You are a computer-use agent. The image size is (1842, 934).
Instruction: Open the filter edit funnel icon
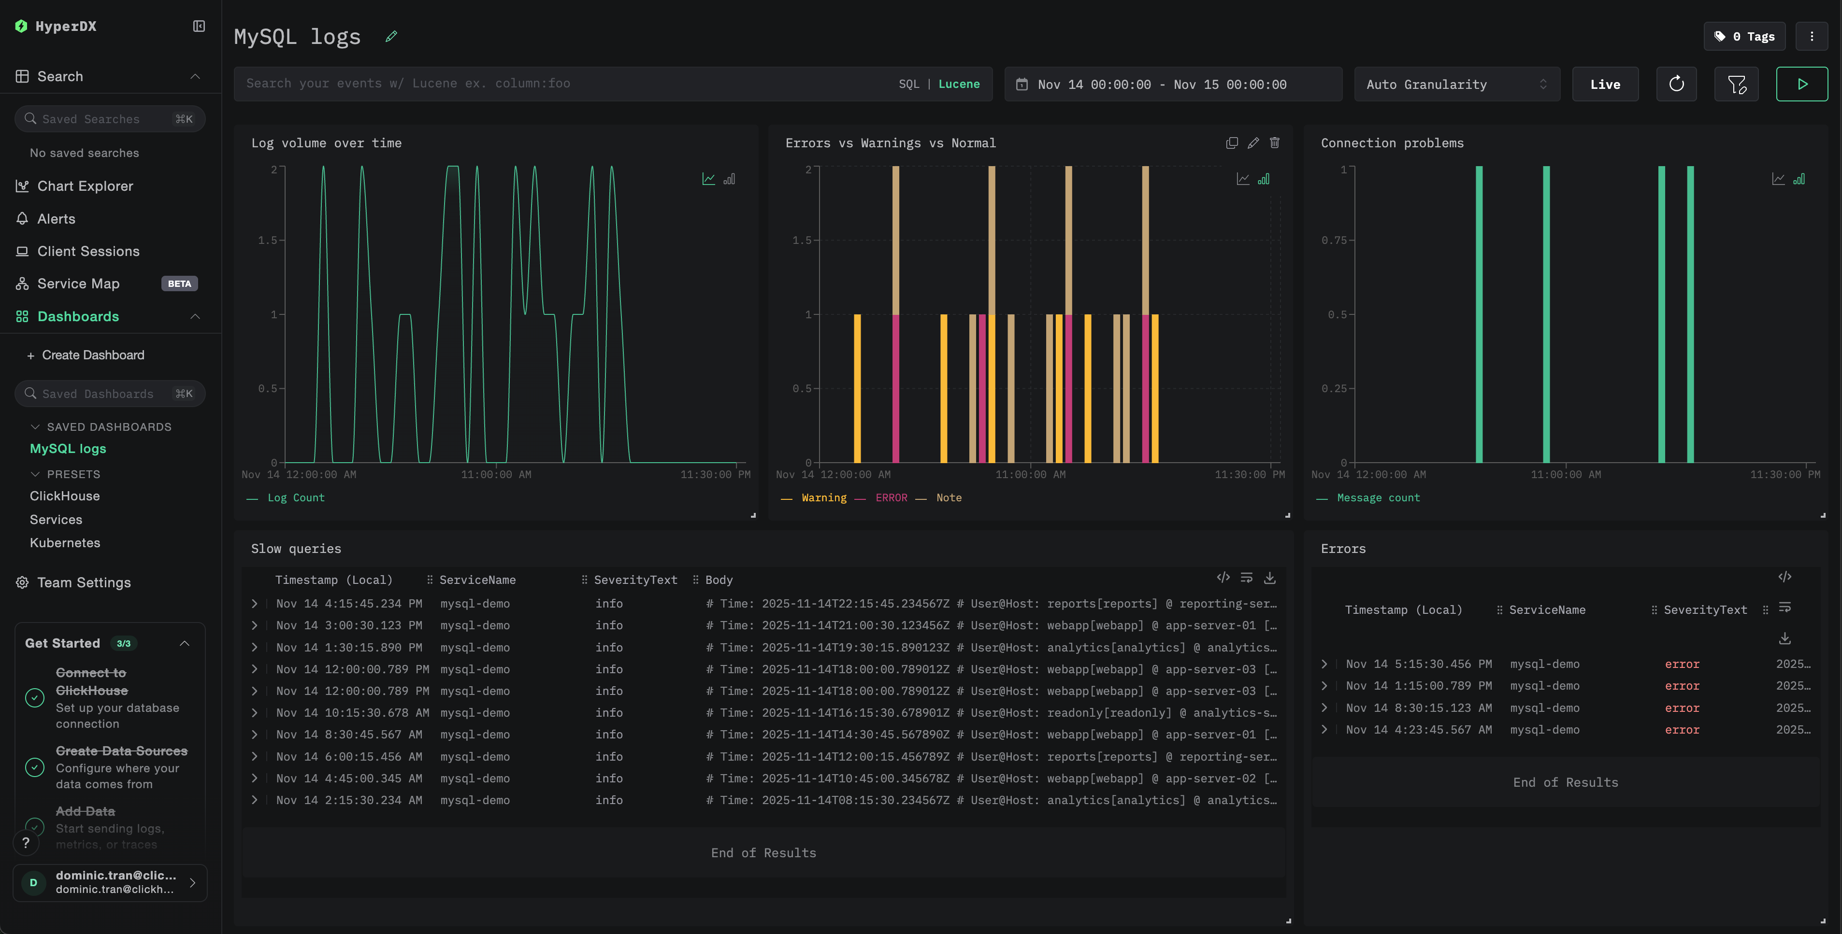point(1736,85)
